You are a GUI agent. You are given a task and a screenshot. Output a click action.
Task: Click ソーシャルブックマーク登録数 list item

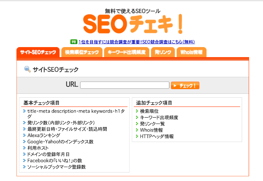[56, 167]
